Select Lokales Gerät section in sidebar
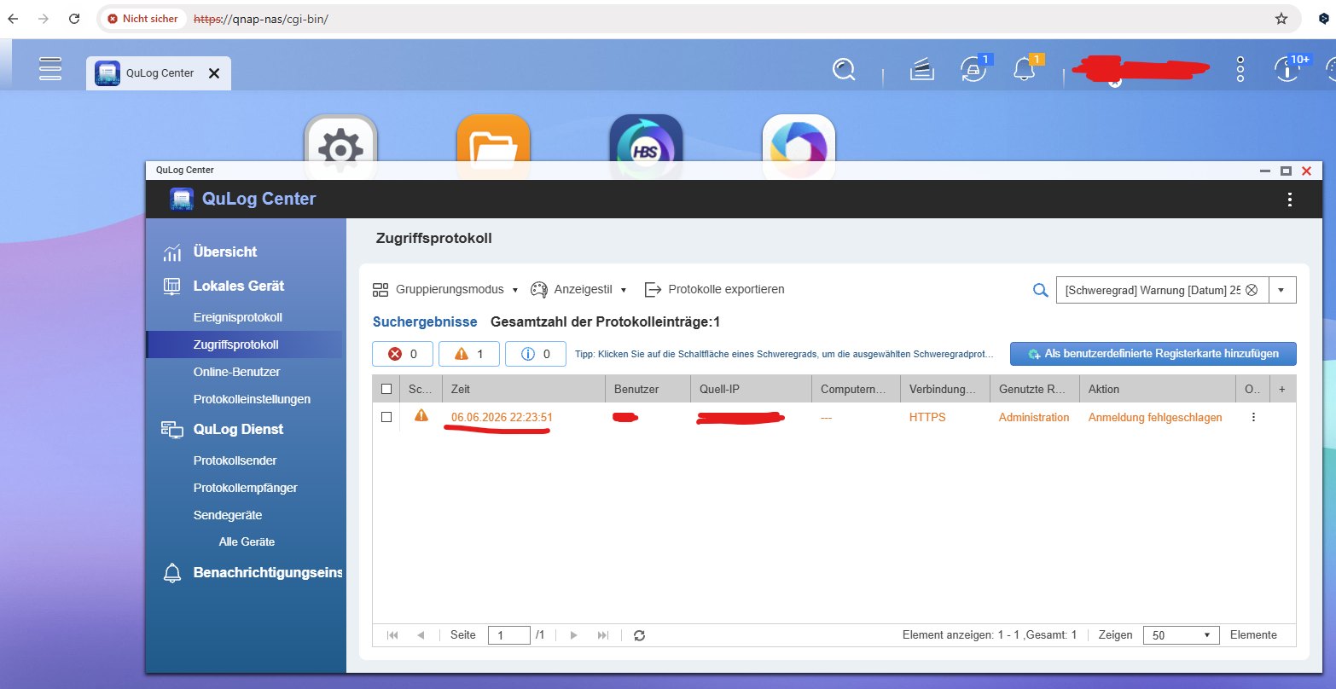The width and height of the screenshot is (1336, 689). click(x=239, y=286)
